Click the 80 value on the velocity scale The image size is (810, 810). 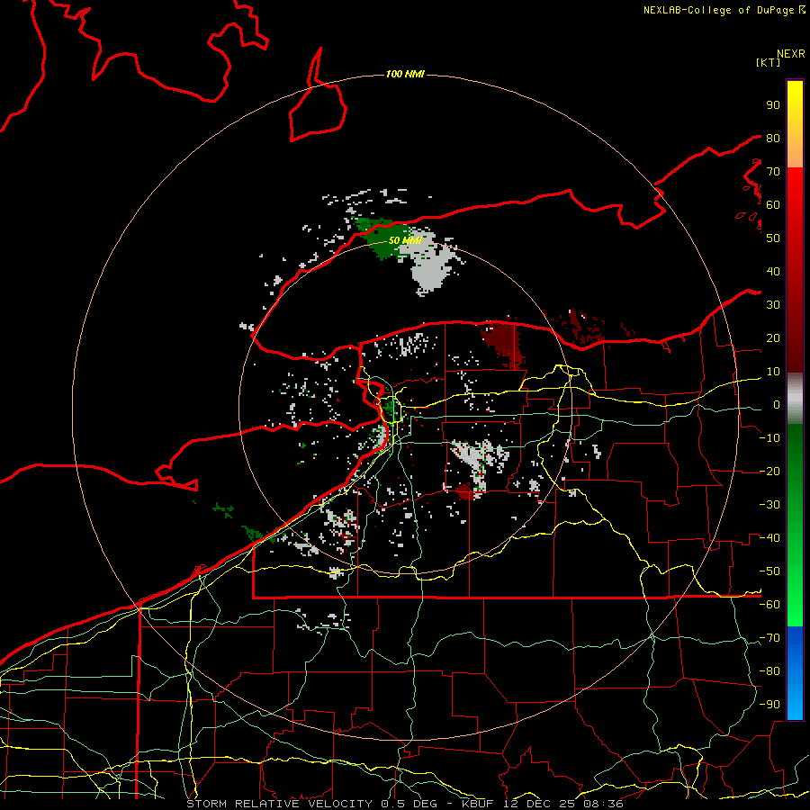pos(773,139)
